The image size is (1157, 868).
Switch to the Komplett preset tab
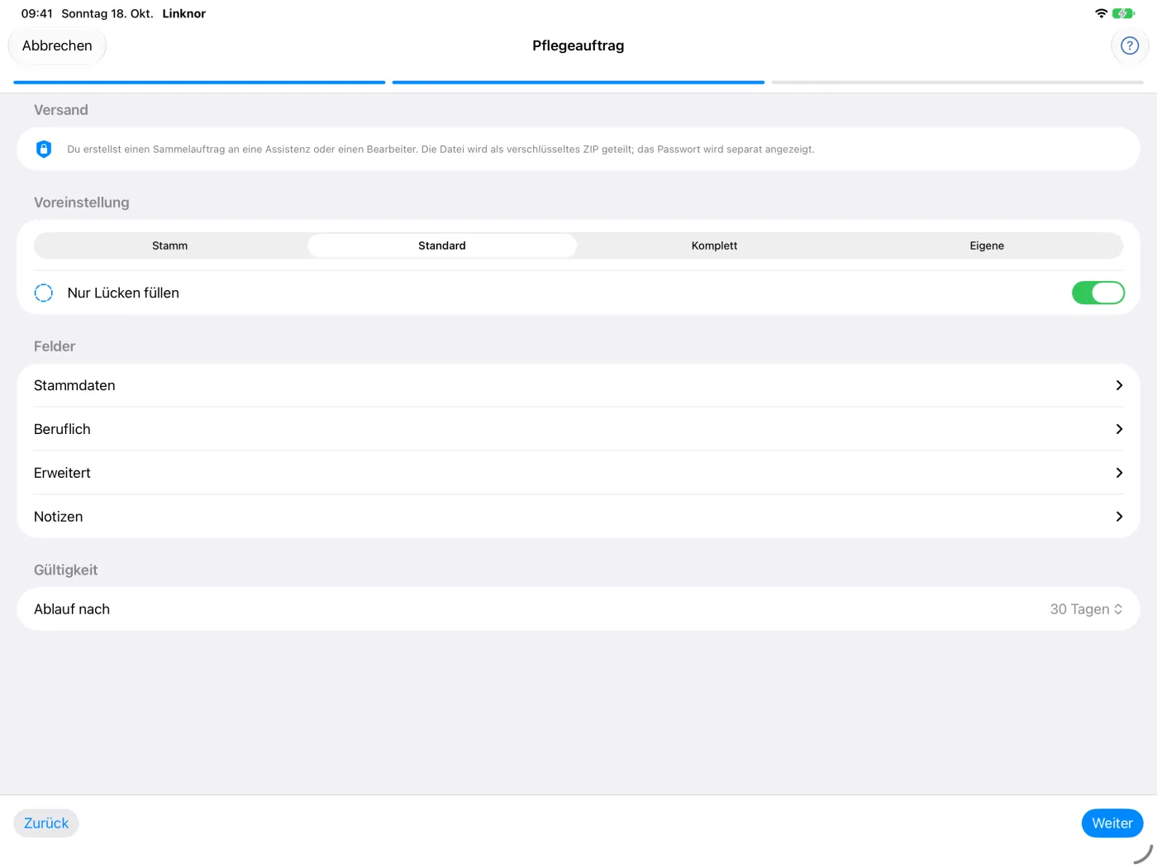(715, 246)
